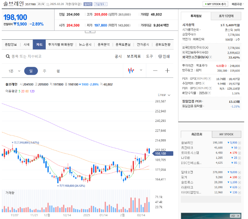Remove 나우IB from recent list
Screen dimensions: 248x219
239,158
